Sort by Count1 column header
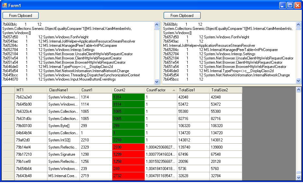The image size is (303, 195). (96, 90)
